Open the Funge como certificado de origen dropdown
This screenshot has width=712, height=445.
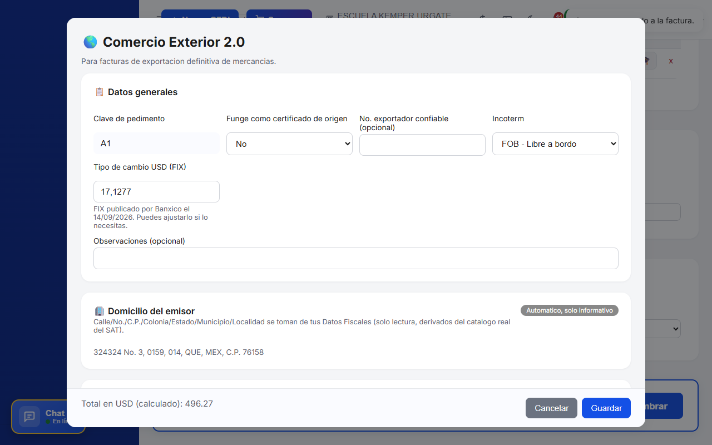click(289, 144)
